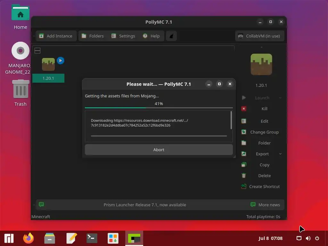Click the Folder icon in the instance sidebar

[x=244, y=143]
